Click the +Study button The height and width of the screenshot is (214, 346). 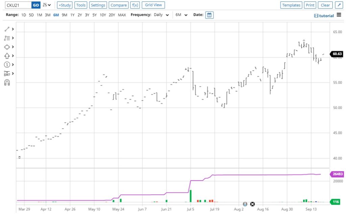[x=65, y=5]
